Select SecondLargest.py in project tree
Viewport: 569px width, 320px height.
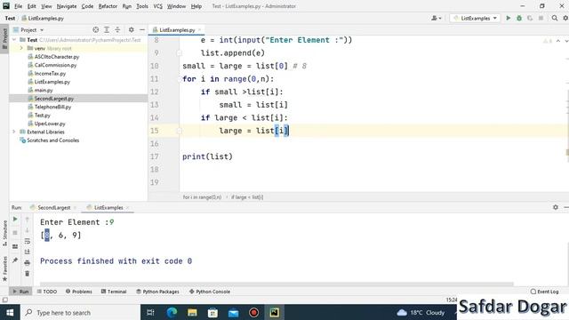point(51,99)
